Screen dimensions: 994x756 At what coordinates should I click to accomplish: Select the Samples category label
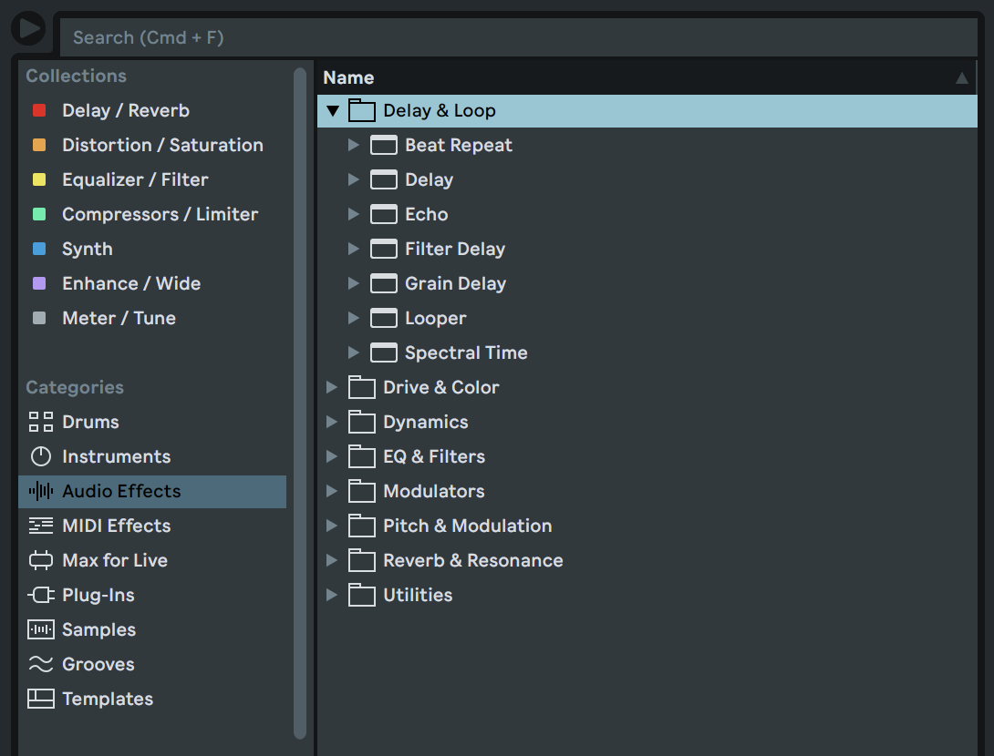click(x=98, y=629)
